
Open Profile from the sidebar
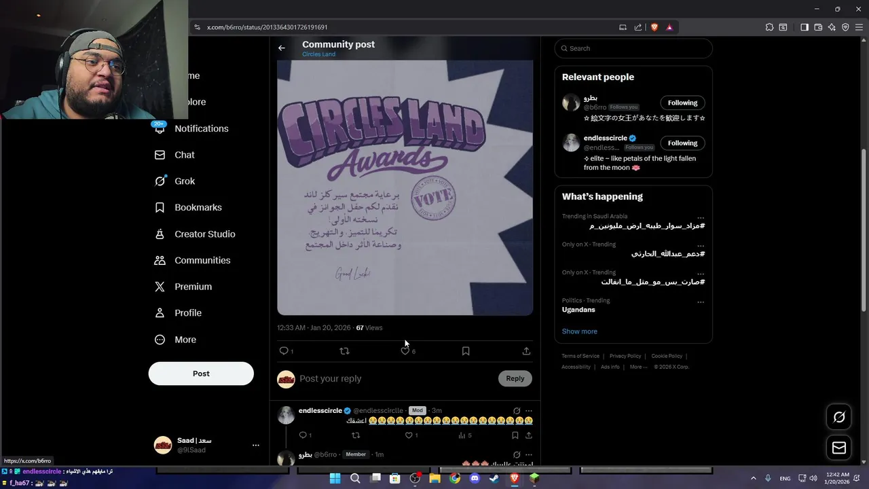click(x=179, y=313)
